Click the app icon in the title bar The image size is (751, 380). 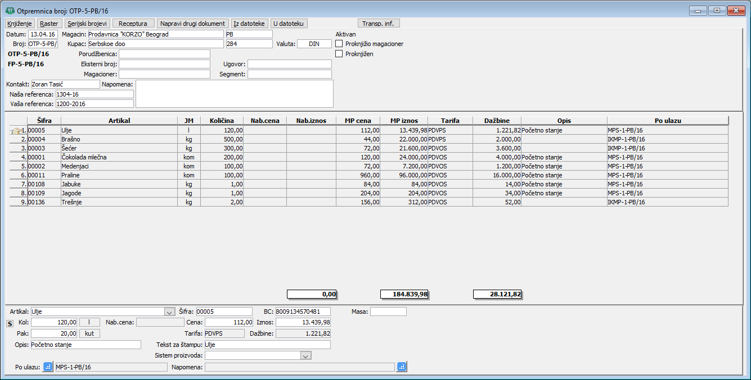(10, 11)
